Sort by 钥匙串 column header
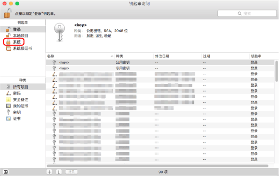279x176 pixels. (262, 56)
